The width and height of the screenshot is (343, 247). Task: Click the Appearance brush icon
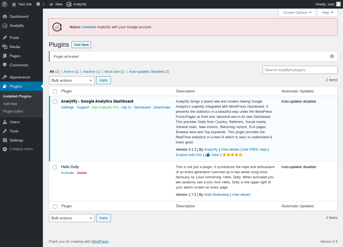[x=5, y=77]
